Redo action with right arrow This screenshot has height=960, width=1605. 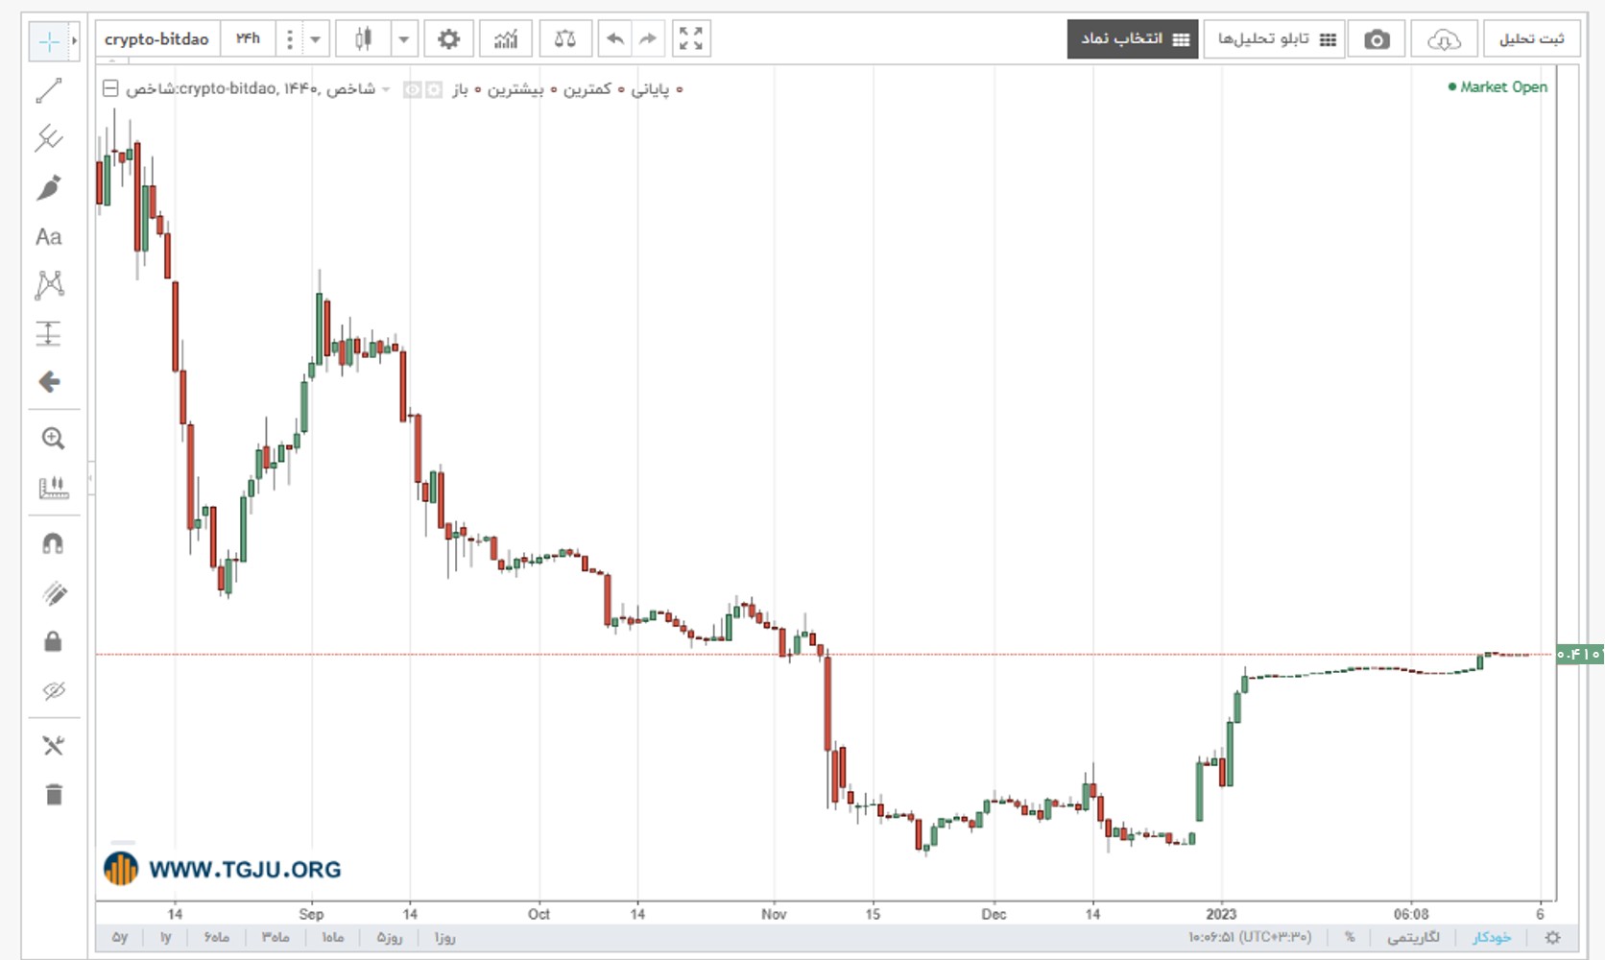[x=648, y=39]
